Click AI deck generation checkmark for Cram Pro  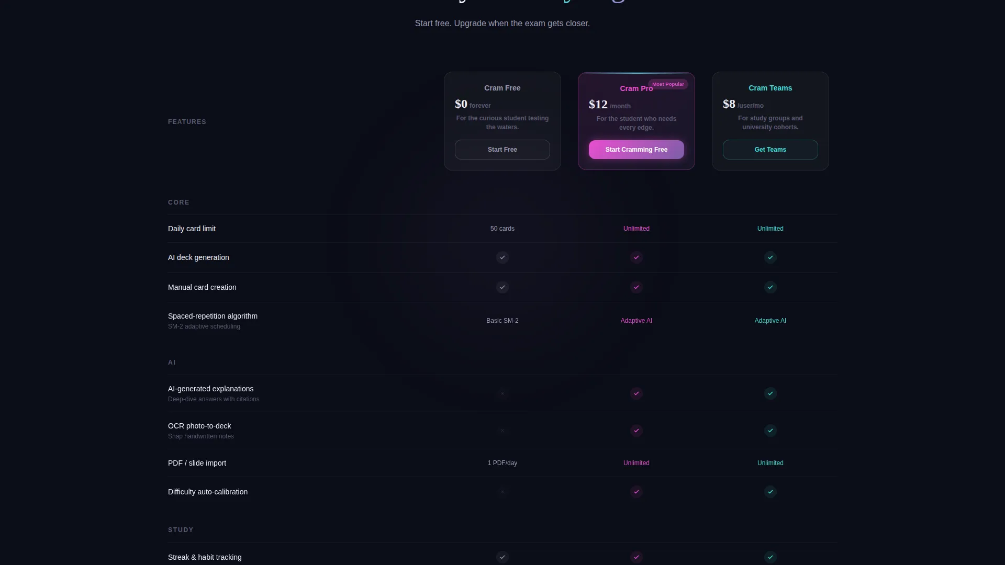636,257
